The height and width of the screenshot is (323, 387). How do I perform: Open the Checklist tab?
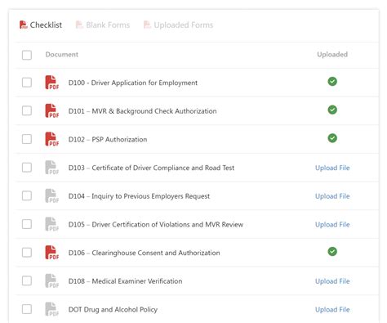pos(41,25)
